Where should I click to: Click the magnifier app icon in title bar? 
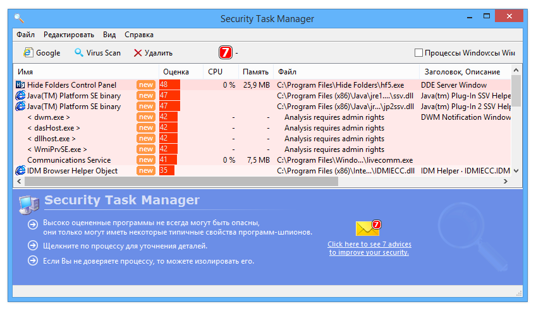point(19,18)
